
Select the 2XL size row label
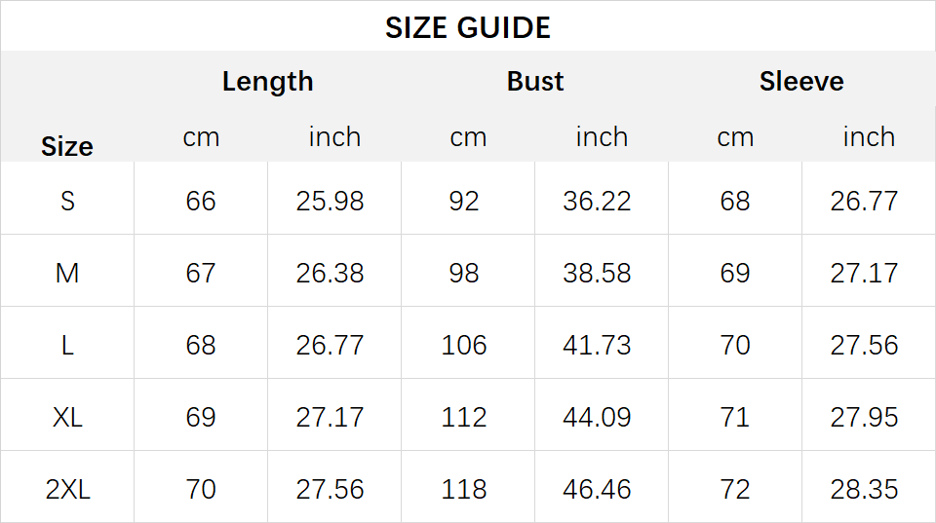coord(67,490)
